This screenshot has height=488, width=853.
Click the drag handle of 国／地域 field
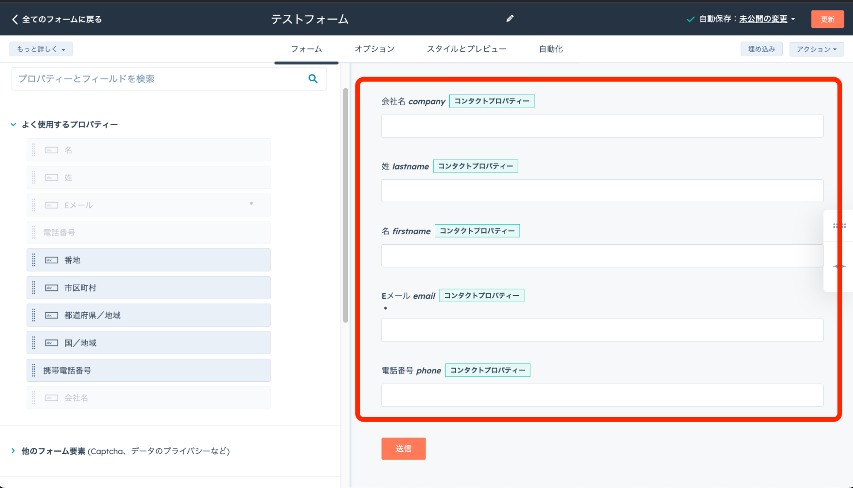point(34,343)
